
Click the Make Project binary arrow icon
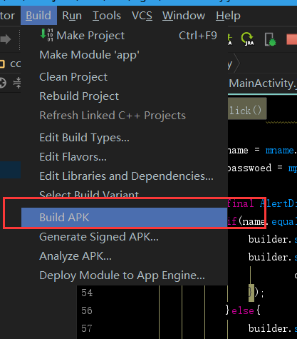pyautogui.click(x=46, y=35)
